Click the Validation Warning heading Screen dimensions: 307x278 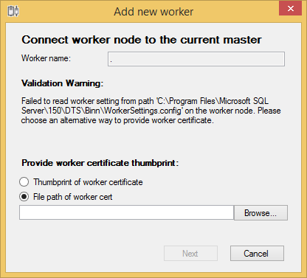click(63, 83)
